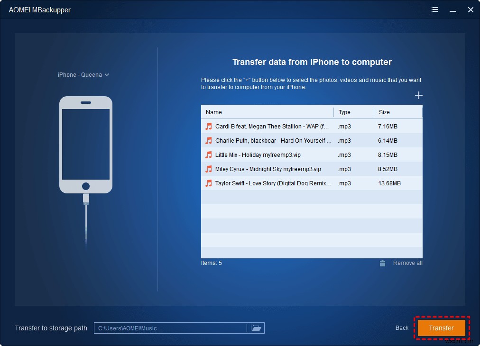Click the Type column header
480x346 pixels.
click(x=344, y=112)
